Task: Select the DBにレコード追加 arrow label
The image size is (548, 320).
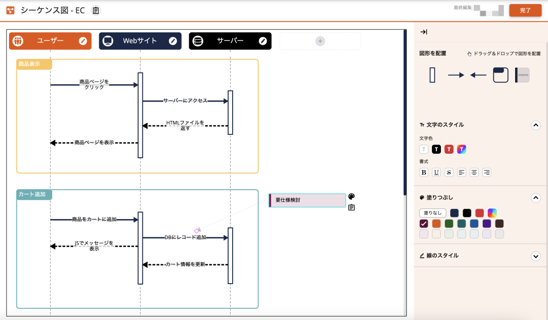Action: click(185, 237)
